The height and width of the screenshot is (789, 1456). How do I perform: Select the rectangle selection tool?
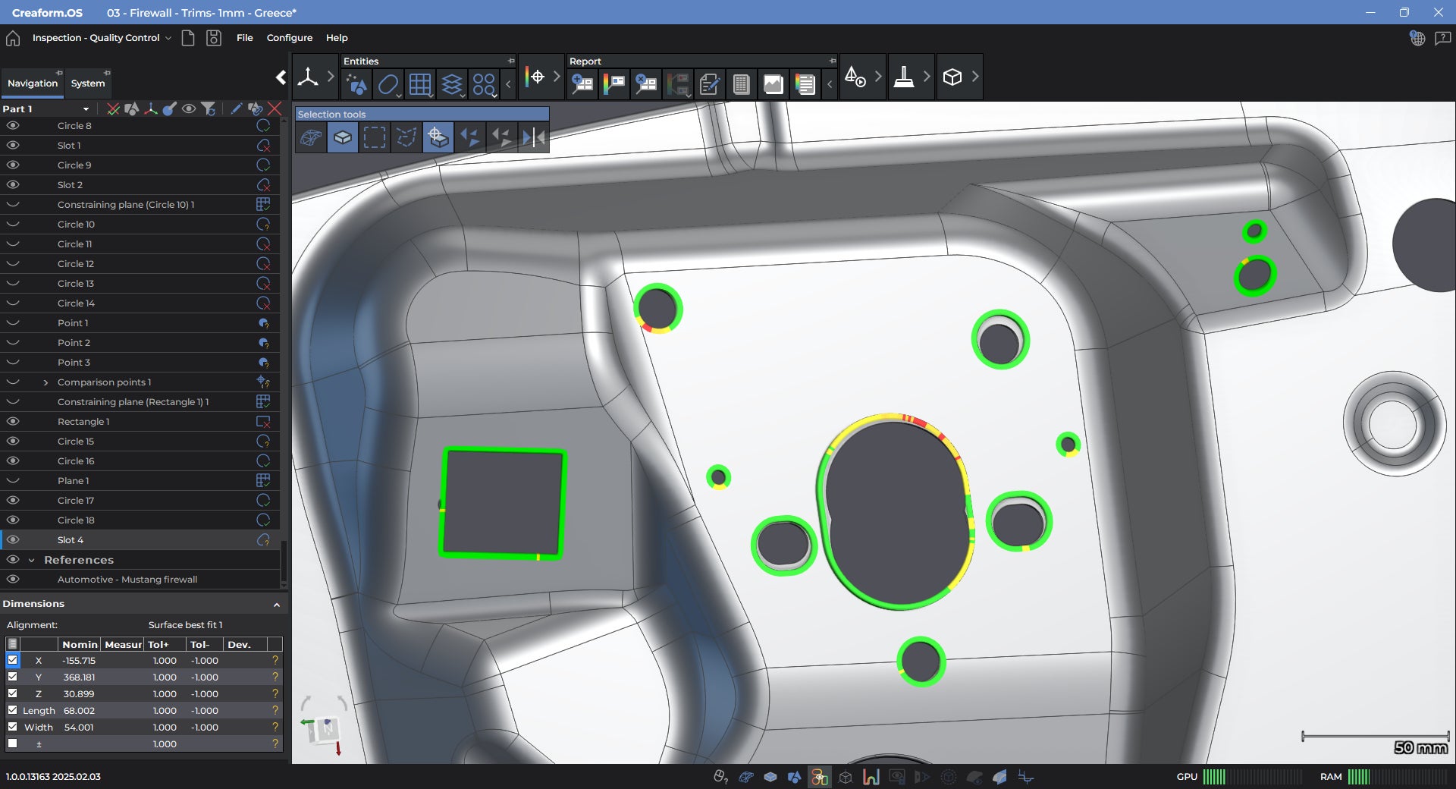[x=374, y=137]
